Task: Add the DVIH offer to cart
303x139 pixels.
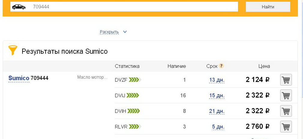Action: point(286,111)
